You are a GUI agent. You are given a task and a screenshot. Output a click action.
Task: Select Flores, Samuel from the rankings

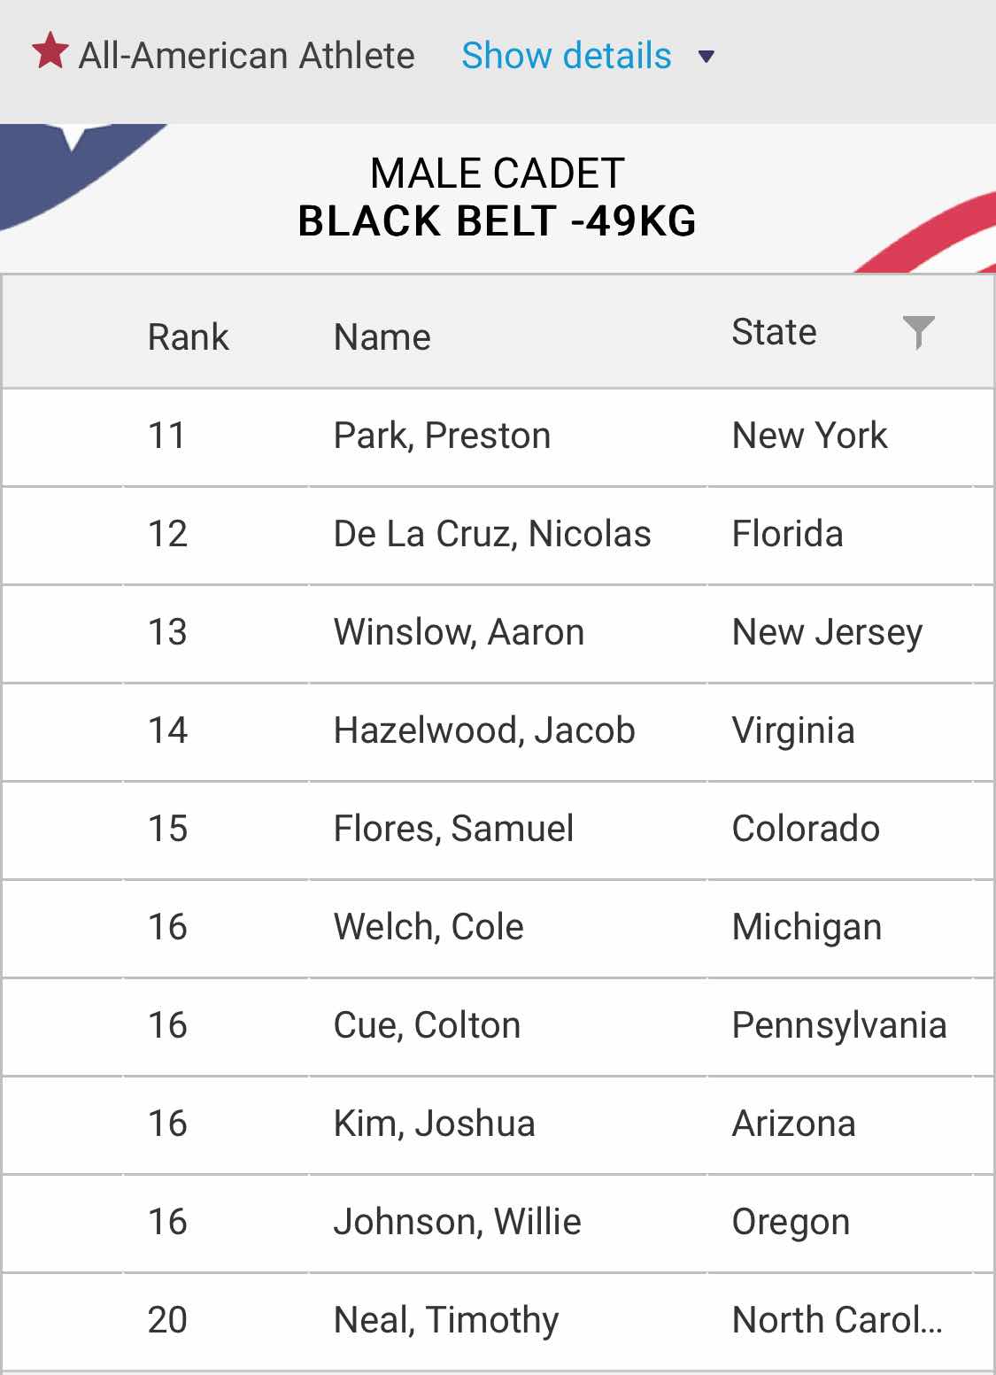pos(498,830)
